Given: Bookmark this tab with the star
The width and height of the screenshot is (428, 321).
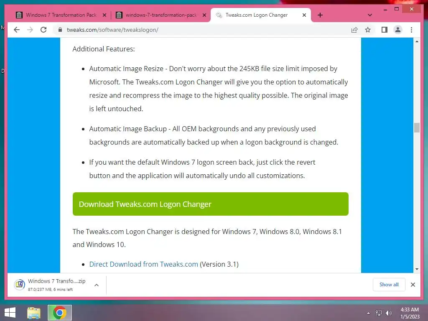Looking at the screenshot, I should tap(368, 30).
